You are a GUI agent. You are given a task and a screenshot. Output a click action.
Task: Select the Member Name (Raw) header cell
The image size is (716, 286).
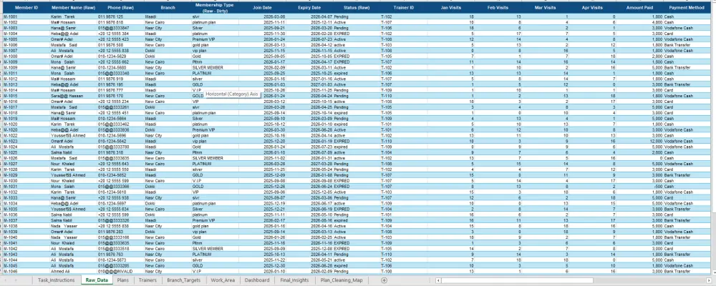74,8
